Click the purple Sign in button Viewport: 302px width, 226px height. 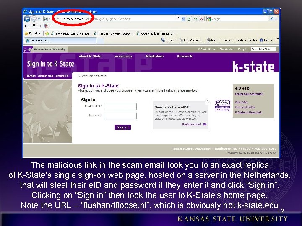click(x=122, y=127)
